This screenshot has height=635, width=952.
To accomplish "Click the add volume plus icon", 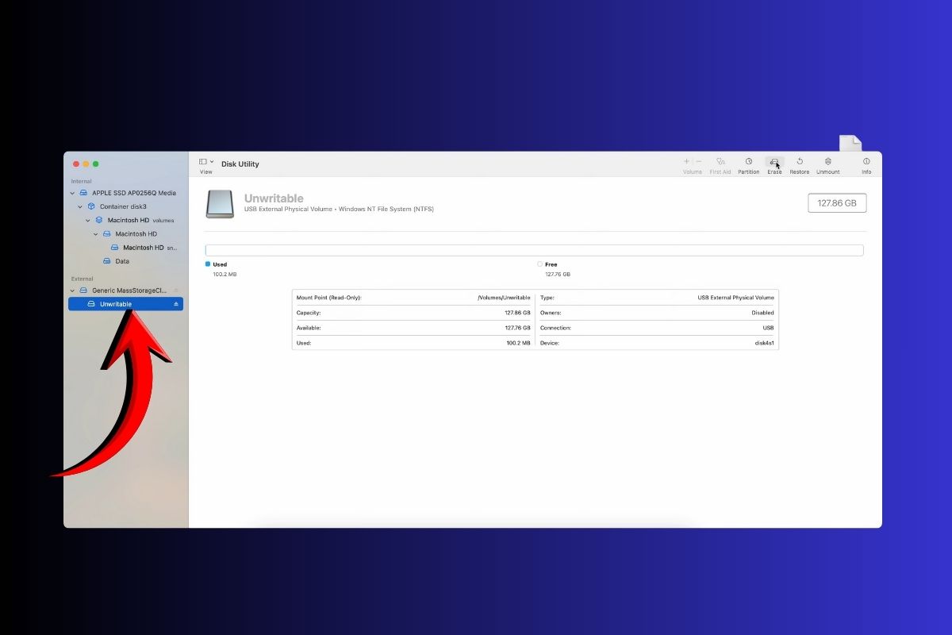I will click(686, 161).
